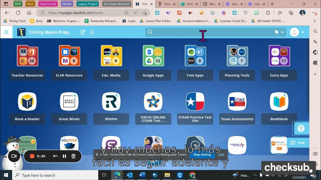Image resolution: width=321 pixels, height=180 pixels.
Task: Launch STAAR Practice Test Site app
Action: click(195, 101)
